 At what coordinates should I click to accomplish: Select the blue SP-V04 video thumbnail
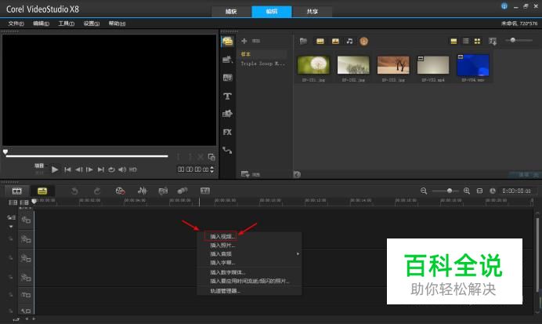(x=473, y=65)
